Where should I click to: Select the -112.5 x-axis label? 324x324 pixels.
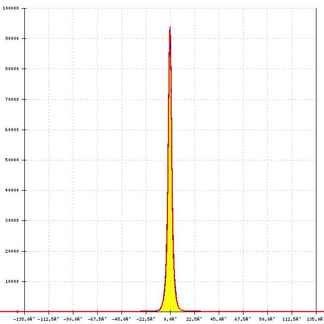click(49, 319)
